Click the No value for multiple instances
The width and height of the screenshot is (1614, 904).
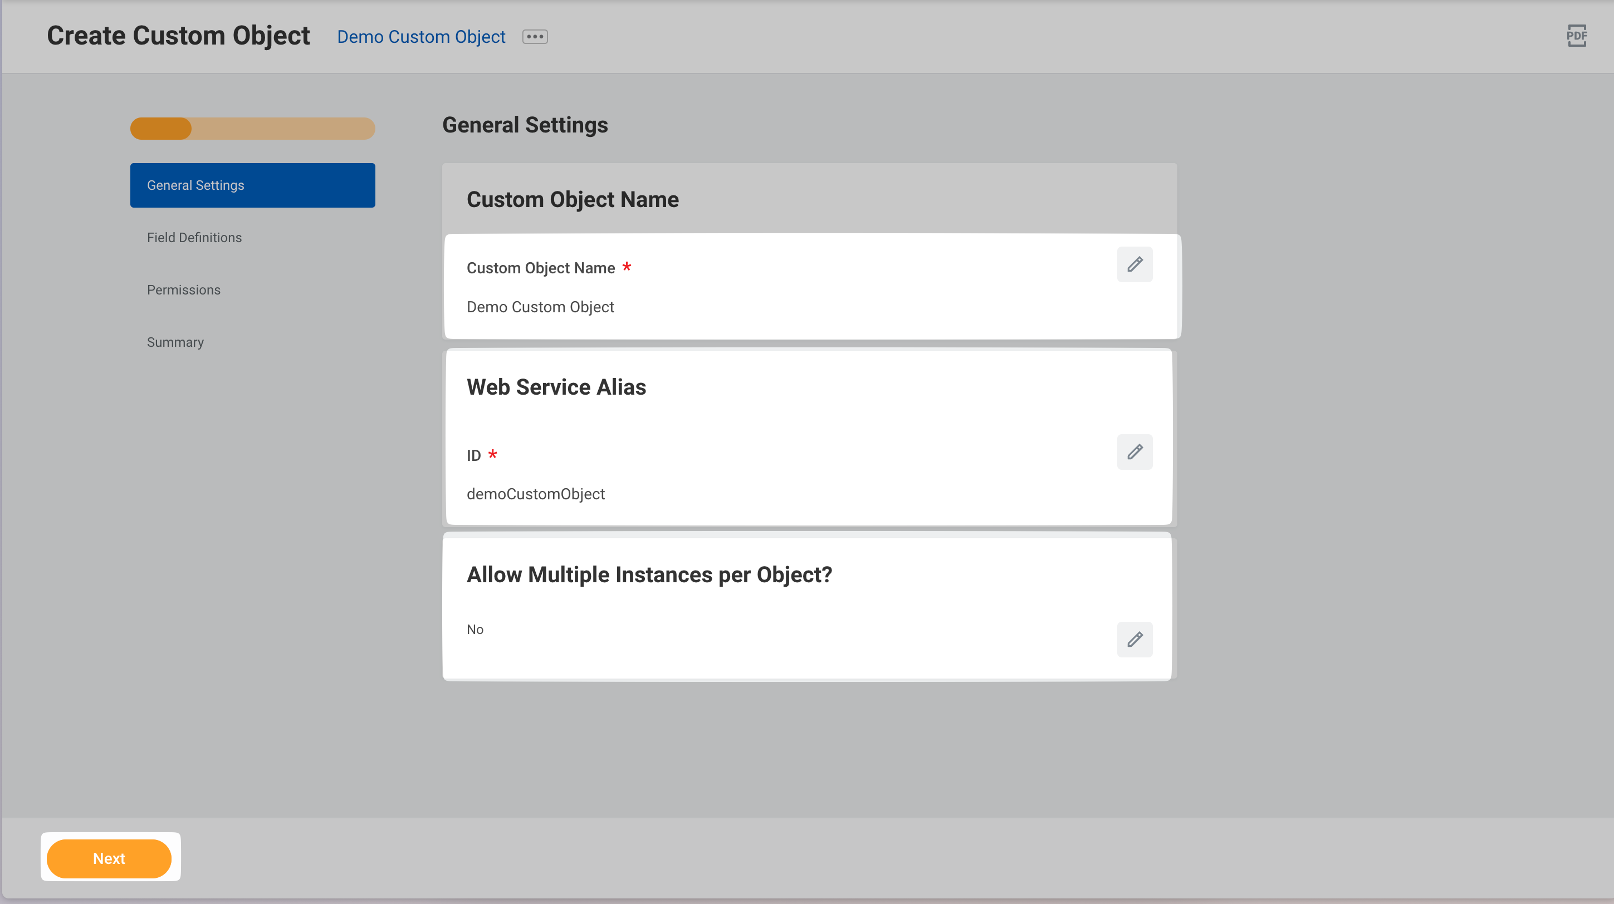(x=475, y=629)
